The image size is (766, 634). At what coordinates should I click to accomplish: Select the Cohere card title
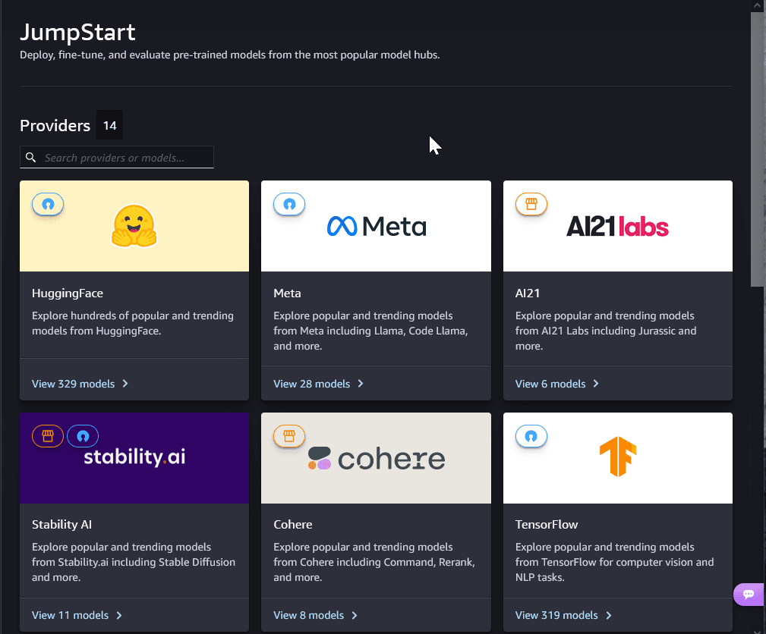292,525
